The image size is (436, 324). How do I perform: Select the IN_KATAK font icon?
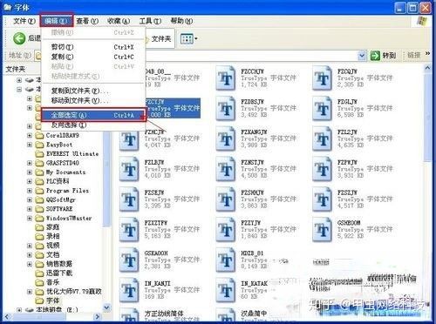coord(226,290)
